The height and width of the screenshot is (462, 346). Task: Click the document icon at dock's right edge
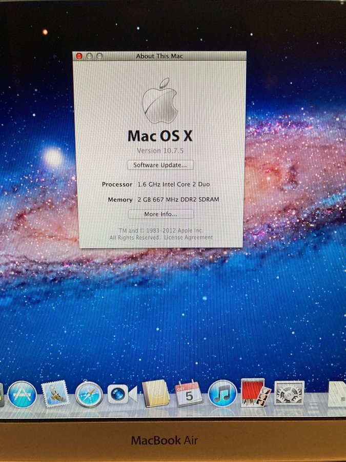[337, 394]
